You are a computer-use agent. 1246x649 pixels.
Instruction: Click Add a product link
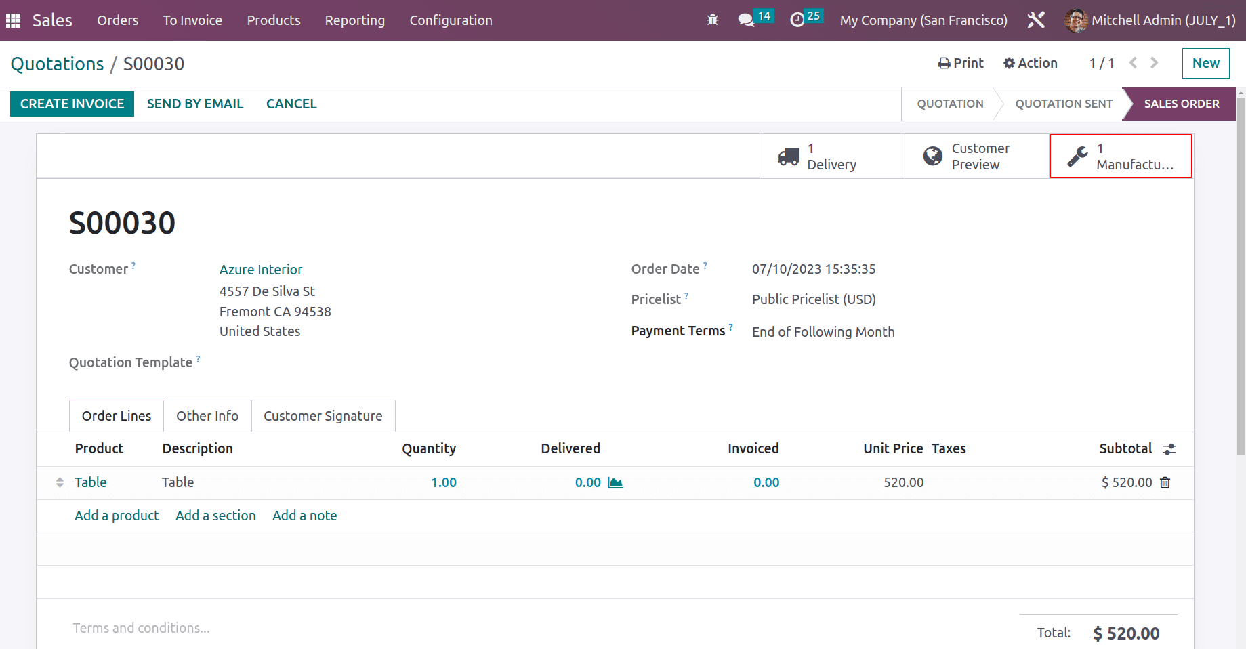tap(117, 516)
